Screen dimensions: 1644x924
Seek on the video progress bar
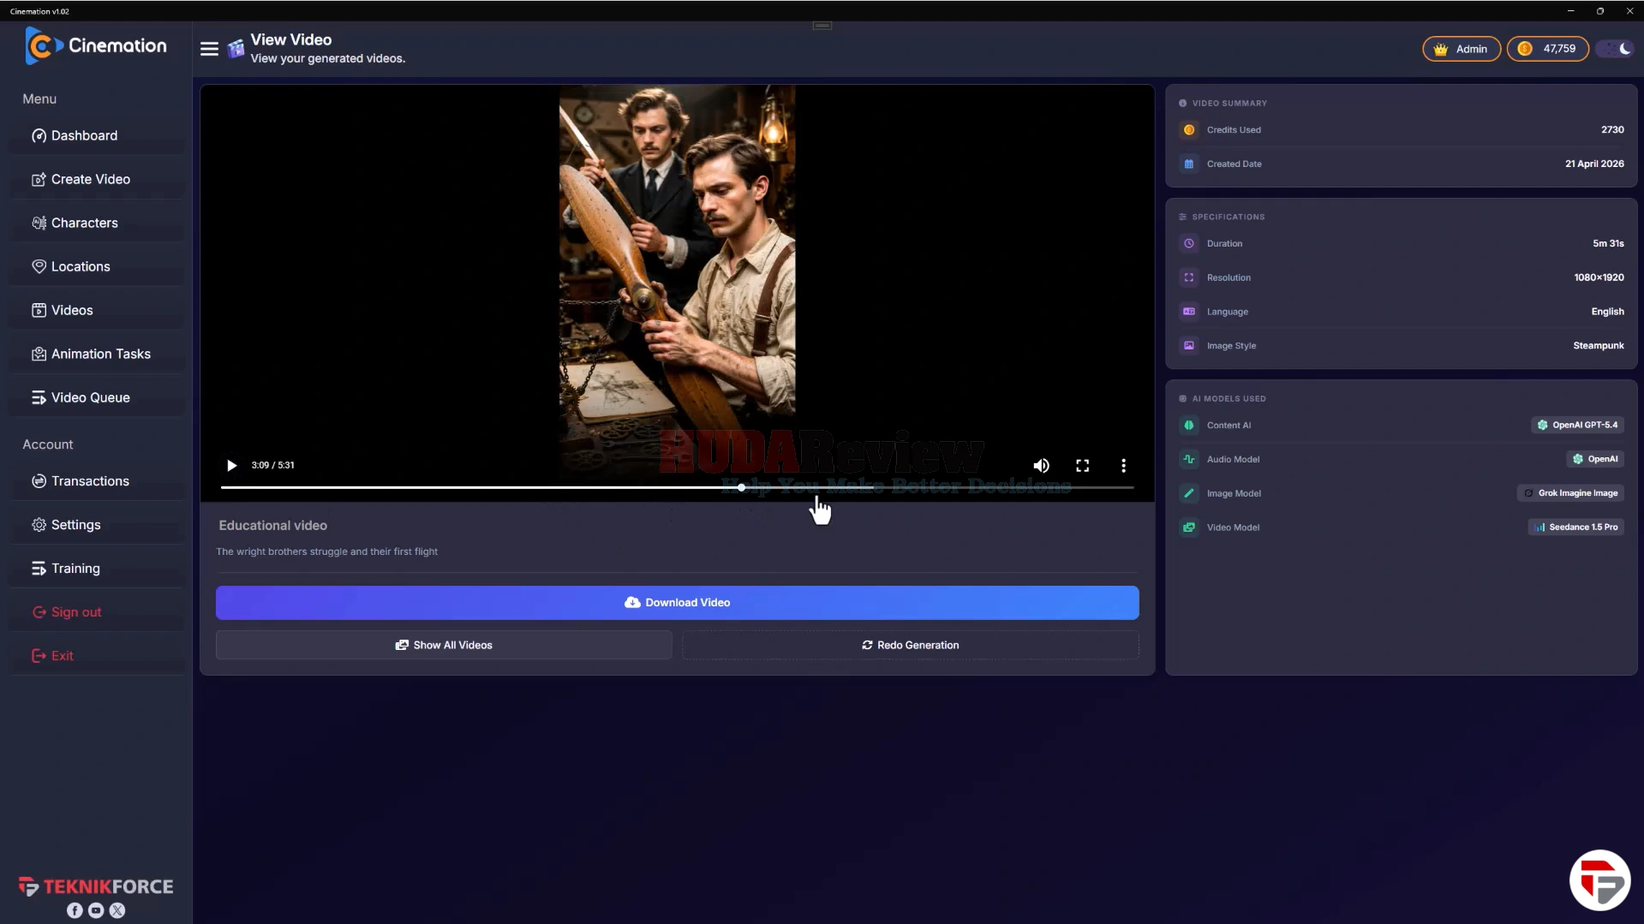[677, 487]
